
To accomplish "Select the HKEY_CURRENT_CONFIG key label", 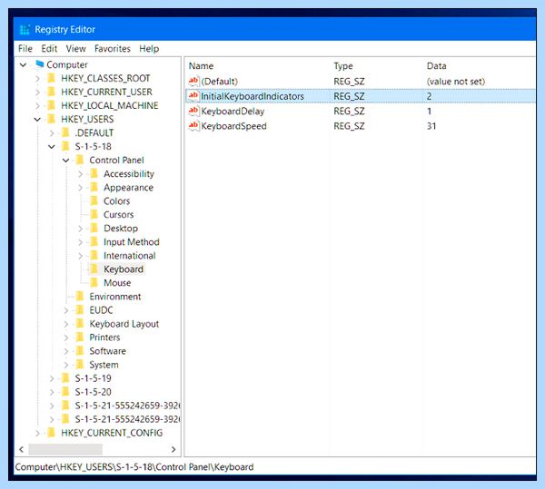I will (x=112, y=433).
